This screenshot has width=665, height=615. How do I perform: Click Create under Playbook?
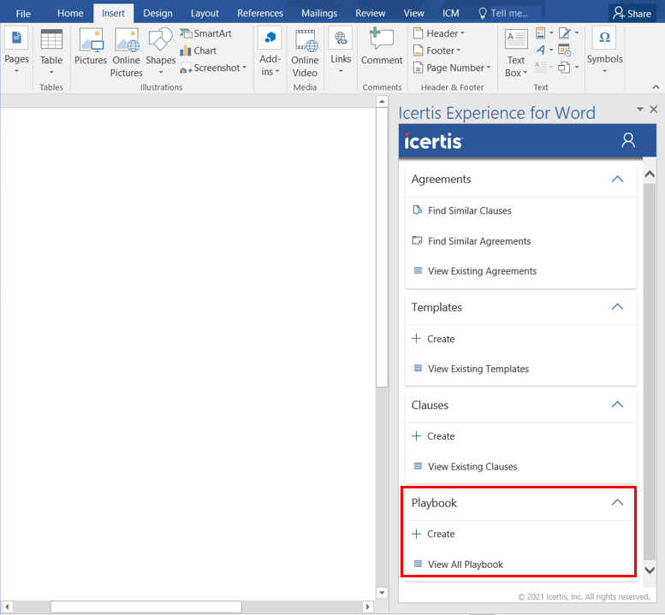coord(441,534)
